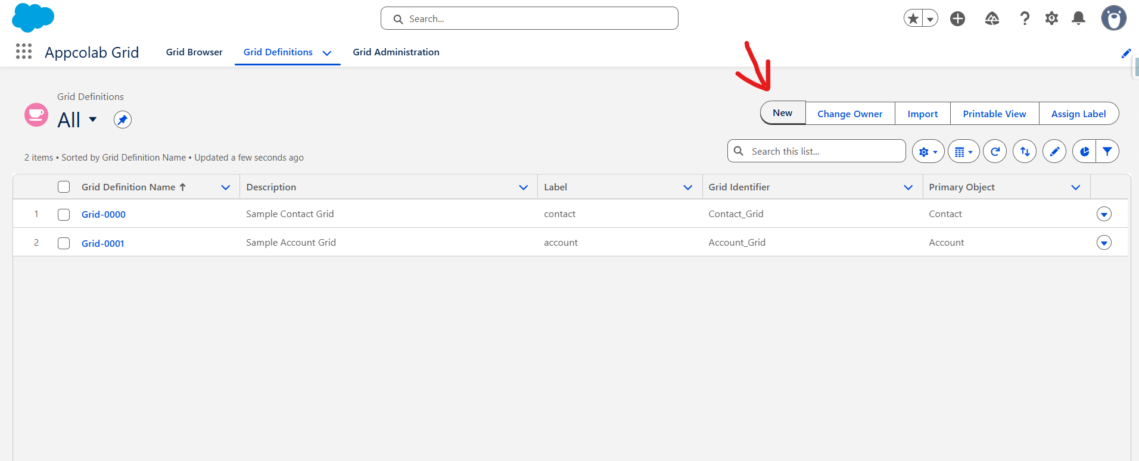The image size is (1139, 461).
Task: Edit list inline with pencil button
Action: (x=1054, y=152)
